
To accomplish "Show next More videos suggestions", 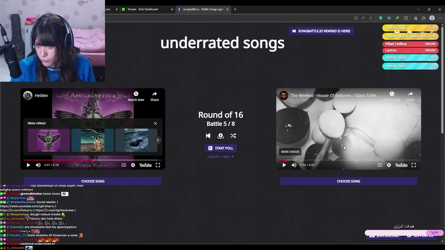I will click(157, 140).
